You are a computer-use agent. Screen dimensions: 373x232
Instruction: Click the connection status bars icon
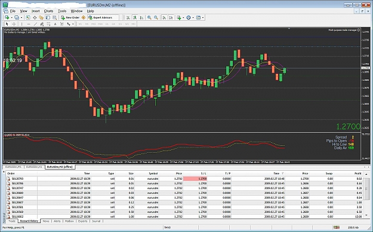(336, 227)
